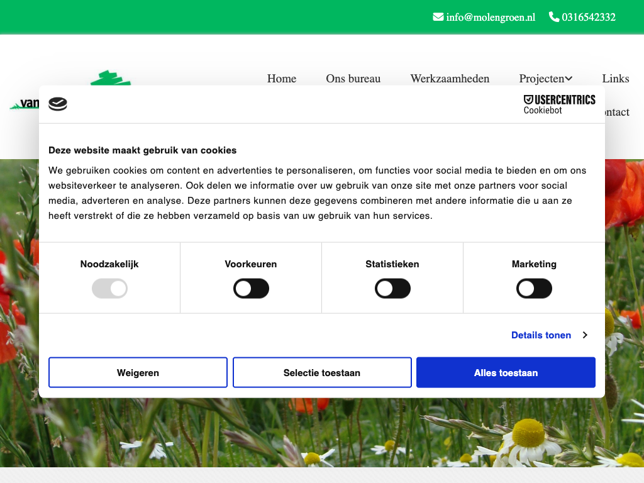
Task: Click the phone icon in top bar
Action: coord(554,17)
